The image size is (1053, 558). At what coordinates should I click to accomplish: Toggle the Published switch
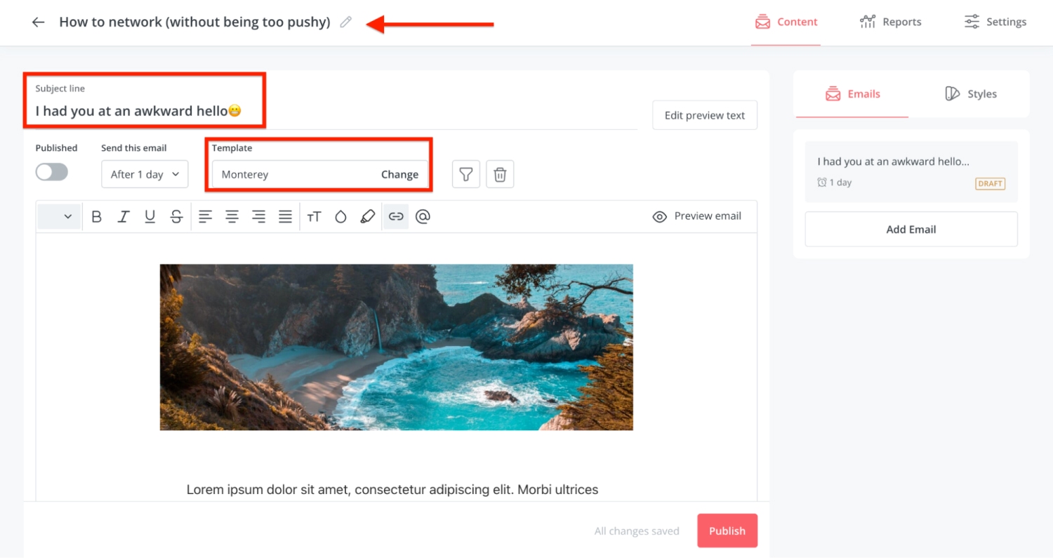[x=52, y=172]
